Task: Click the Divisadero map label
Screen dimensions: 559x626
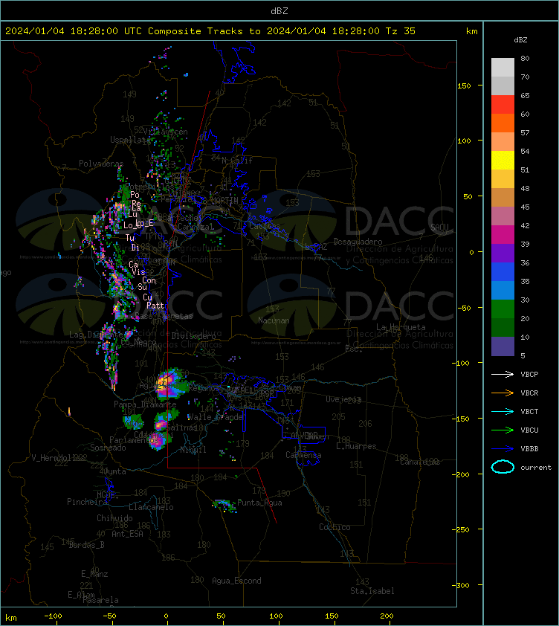Action: tap(194, 336)
